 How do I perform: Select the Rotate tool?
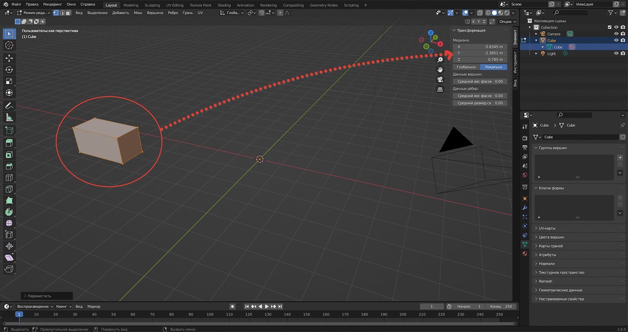(9, 70)
